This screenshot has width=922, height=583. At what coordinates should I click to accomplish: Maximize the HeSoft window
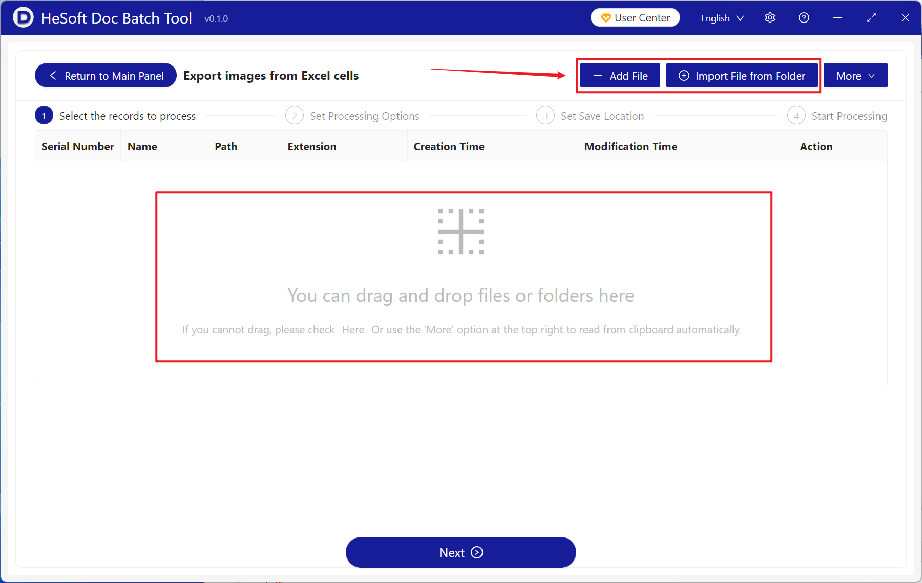click(871, 18)
